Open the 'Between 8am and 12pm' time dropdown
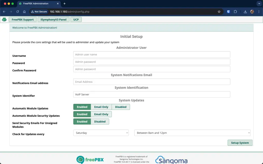This screenshot has height=164, width=263. (x=192, y=133)
